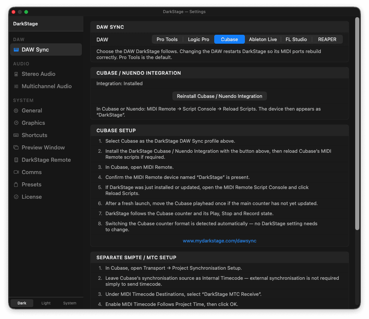Click the CUBASE / NUENDO INTEGRATION heading

pos(139,73)
